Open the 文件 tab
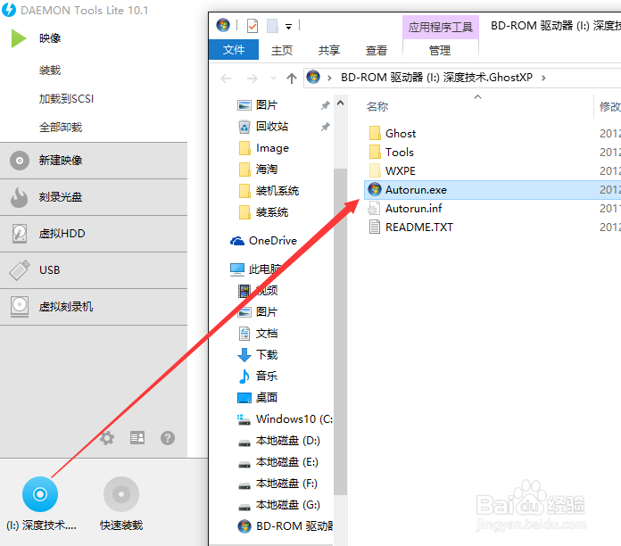 (x=234, y=50)
